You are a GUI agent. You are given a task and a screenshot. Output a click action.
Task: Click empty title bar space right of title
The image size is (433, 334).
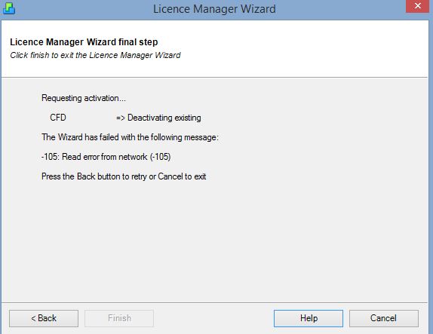[339, 9]
